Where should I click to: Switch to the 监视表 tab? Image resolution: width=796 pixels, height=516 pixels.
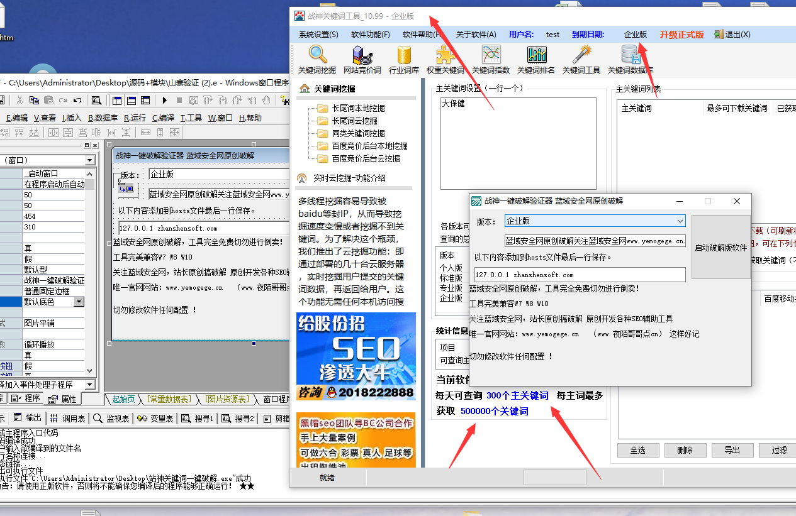[112, 418]
